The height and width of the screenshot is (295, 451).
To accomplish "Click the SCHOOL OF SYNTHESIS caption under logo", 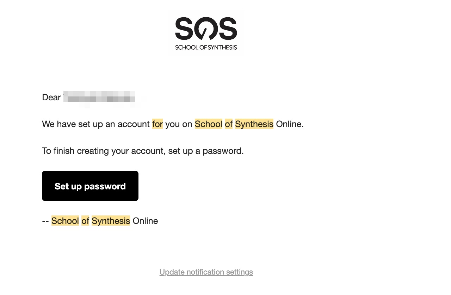I will [206, 48].
